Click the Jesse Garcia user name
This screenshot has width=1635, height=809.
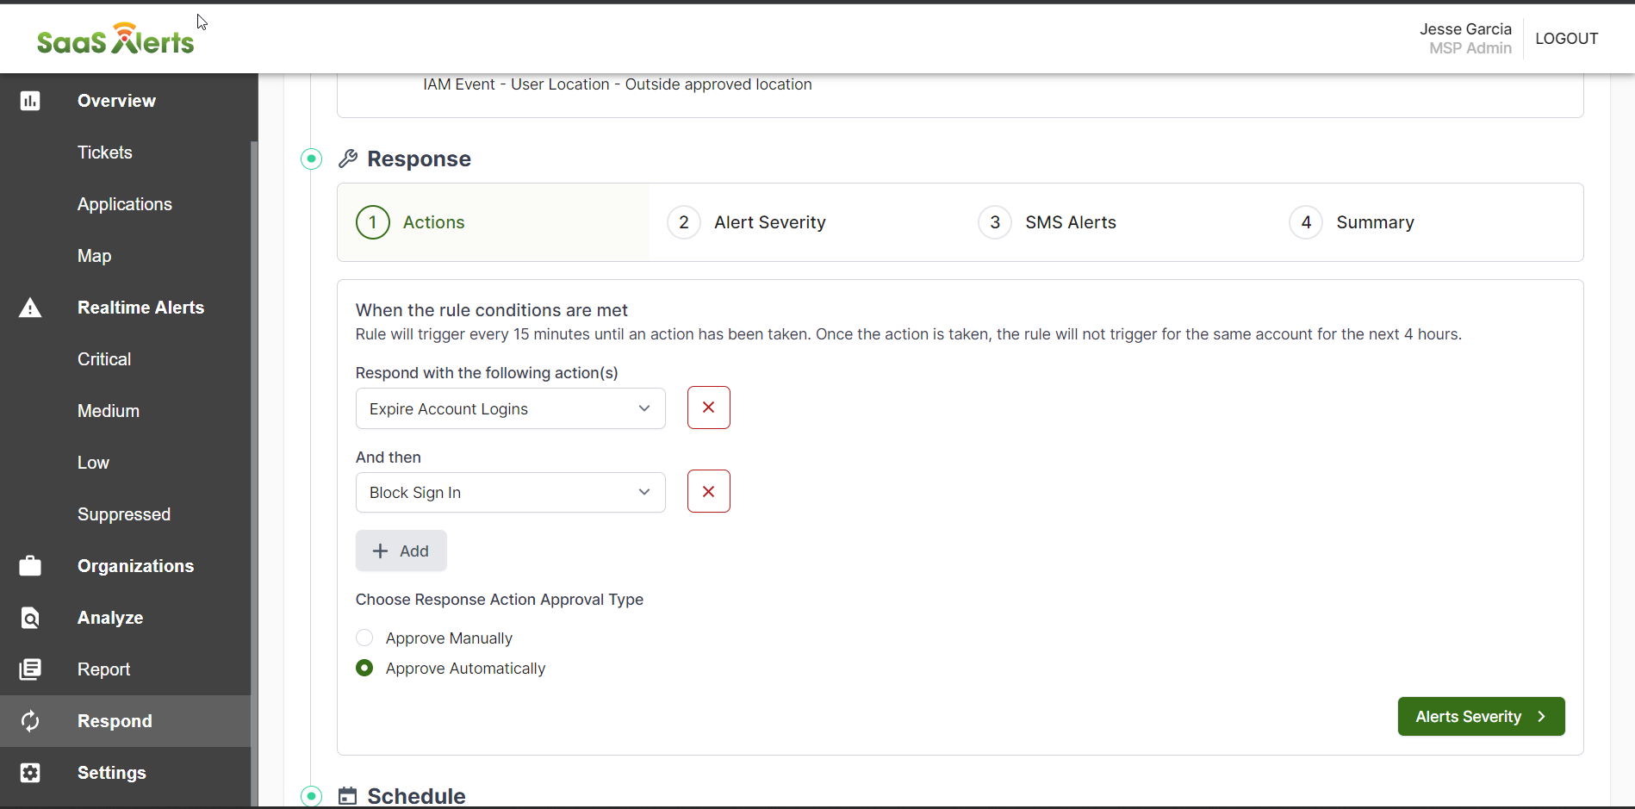1465,29
